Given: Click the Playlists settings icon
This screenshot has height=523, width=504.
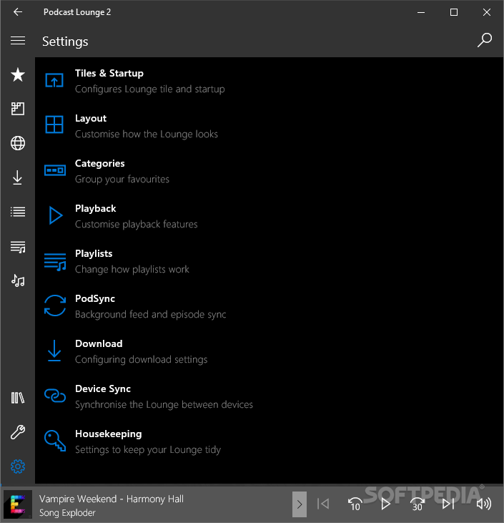Looking at the screenshot, I should pyautogui.click(x=55, y=262).
